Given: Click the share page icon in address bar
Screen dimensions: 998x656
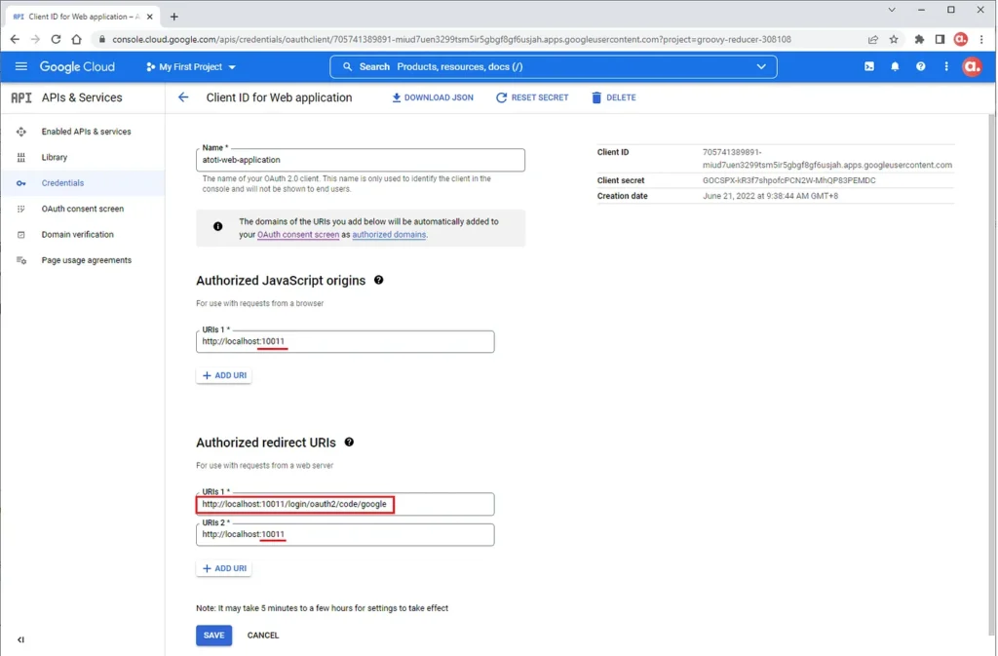Looking at the screenshot, I should [872, 39].
